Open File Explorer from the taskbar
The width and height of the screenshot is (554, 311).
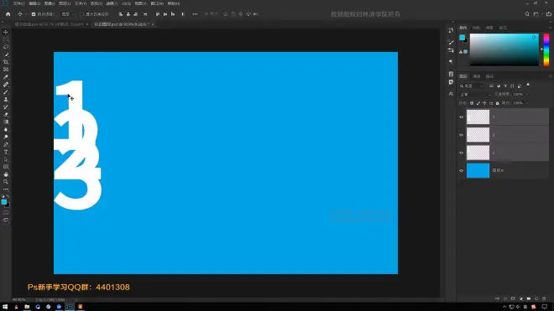point(27,307)
